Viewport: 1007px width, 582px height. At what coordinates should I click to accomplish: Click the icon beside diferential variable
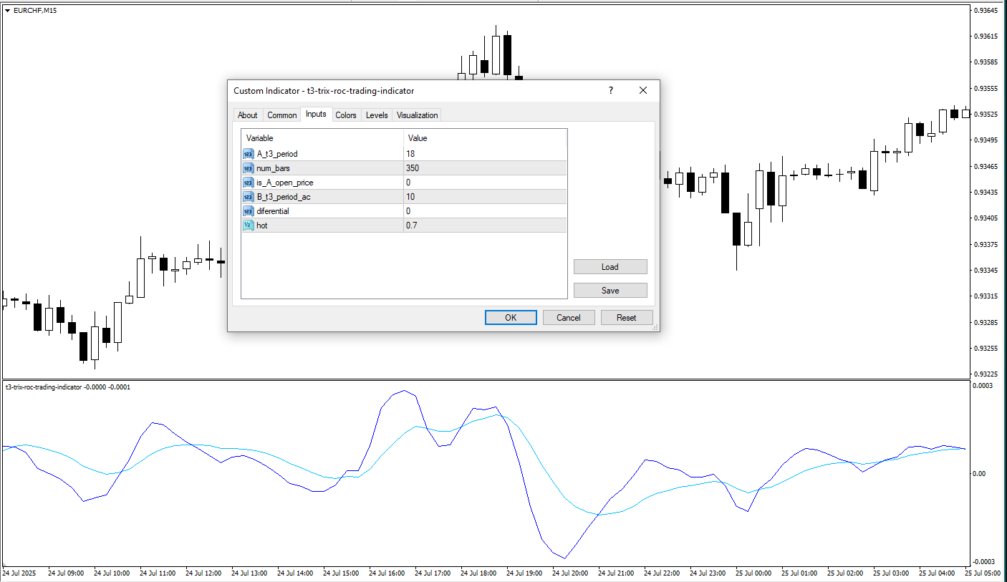tap(249, 211)
